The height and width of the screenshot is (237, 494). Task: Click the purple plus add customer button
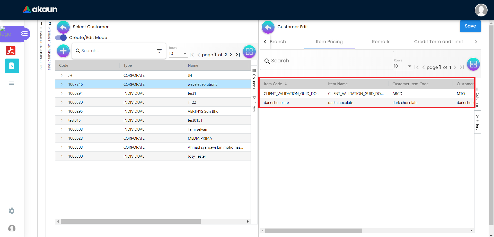click(63, 51)
